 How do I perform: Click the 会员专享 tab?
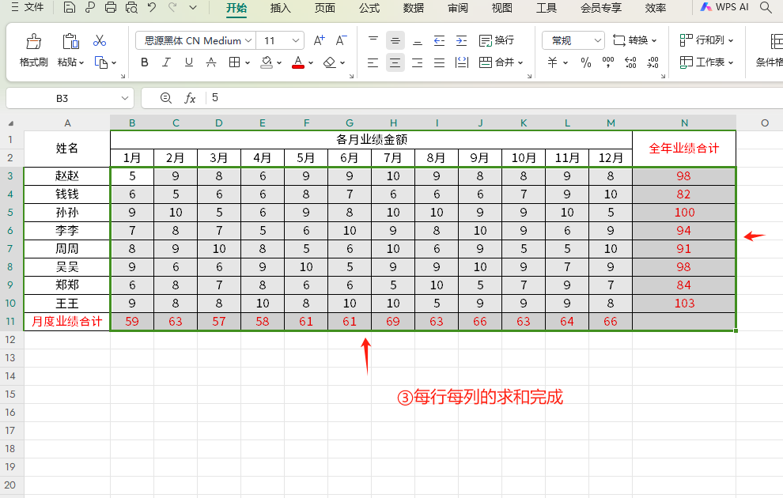pos(601,8)
